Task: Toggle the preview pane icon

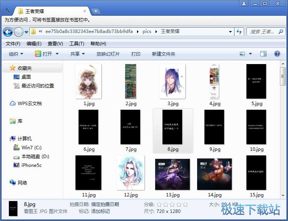Action: 263,54
